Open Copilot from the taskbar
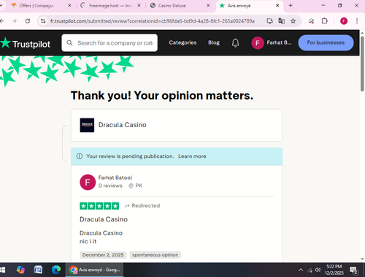The height and width of the screenshot is (277, 365). click(x=20, y=270)
